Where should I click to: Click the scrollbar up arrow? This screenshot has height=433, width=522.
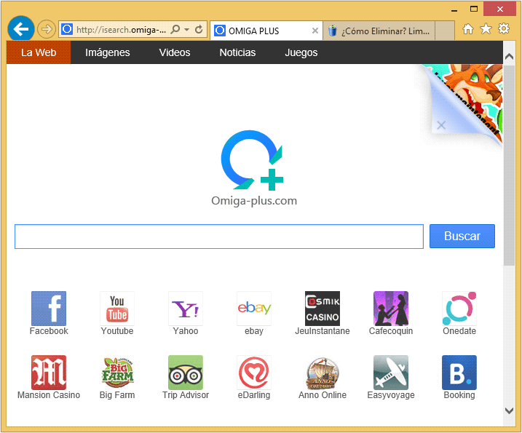[x=509, y=57]
